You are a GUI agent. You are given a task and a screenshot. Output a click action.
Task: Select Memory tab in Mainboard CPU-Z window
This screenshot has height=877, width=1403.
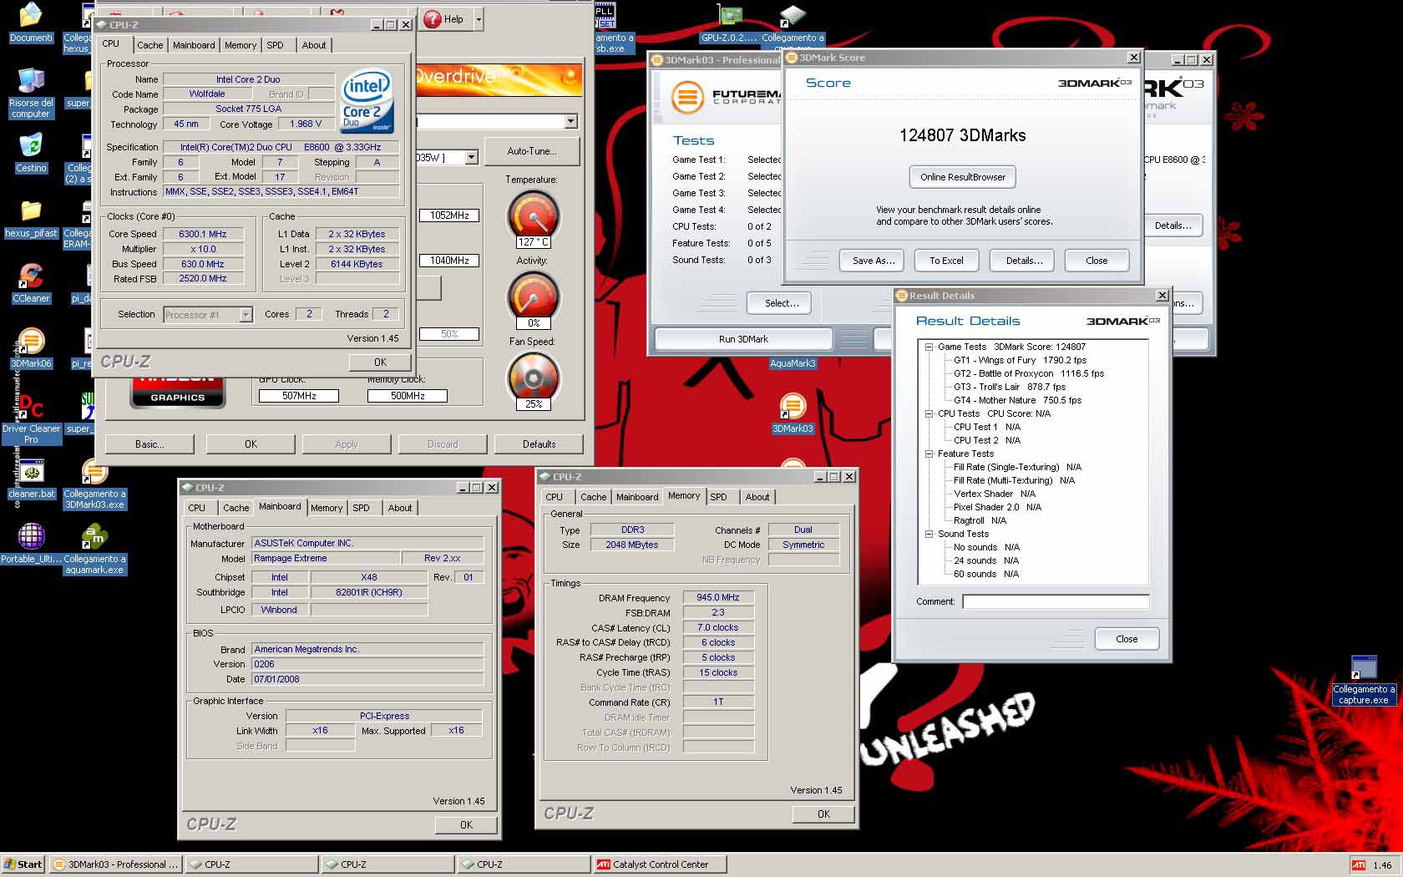(327, 508)
